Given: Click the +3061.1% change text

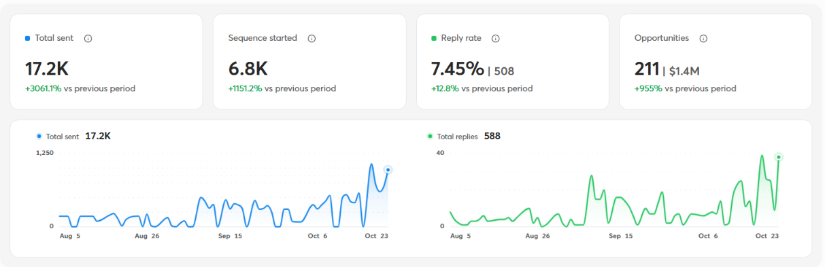Looking at the screenshot, I should click(x=43, y=88).
